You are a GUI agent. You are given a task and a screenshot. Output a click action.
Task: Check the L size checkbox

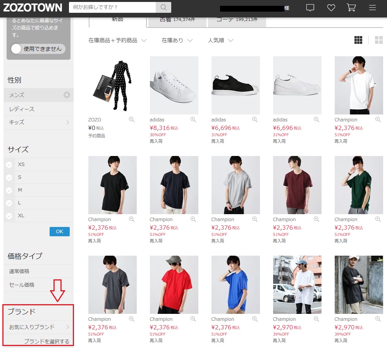(x=9, y=203)
